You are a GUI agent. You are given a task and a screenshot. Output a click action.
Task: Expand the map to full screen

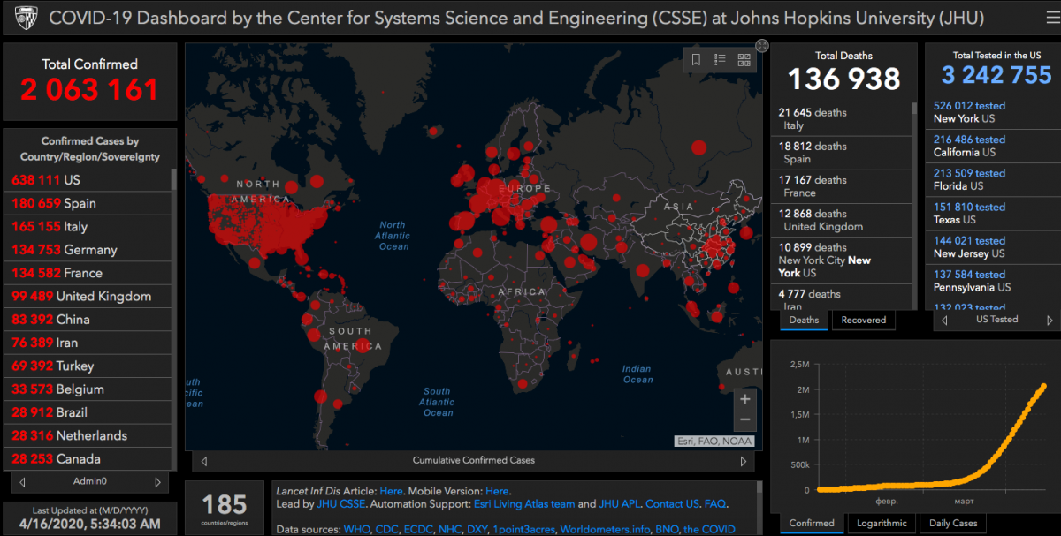point(762,46)
